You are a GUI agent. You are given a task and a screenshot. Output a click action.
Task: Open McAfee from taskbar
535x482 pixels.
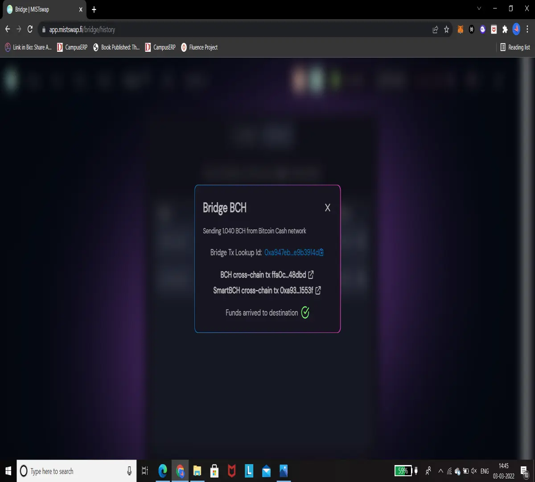tap(232, 471)
